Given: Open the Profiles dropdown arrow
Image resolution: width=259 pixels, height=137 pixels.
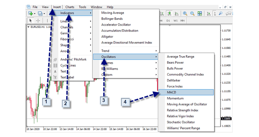Looking at the screenshot, I should click(x=44, y=14).
